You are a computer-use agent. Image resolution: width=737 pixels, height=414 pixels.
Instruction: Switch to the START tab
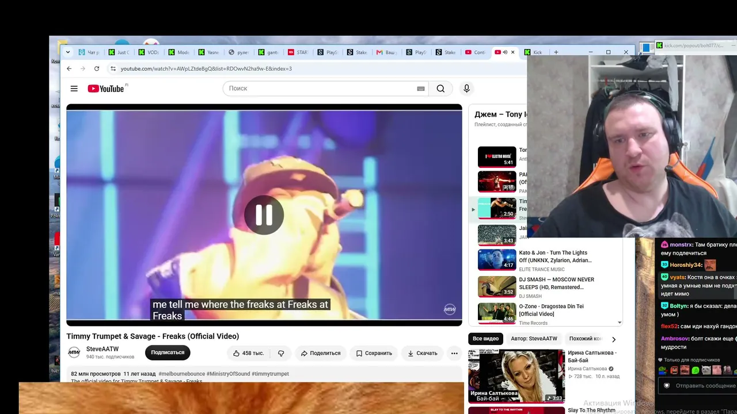pyautogui.click(x=298, y=52)
